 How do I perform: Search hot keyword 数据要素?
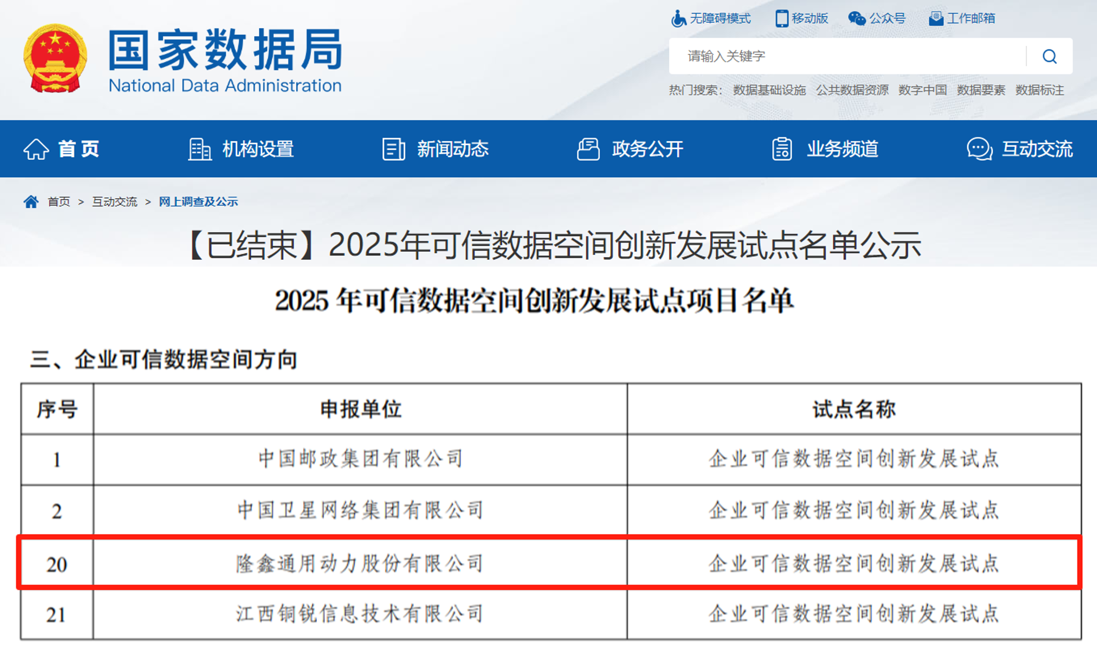pyautogui.click(x=981, y=90)
